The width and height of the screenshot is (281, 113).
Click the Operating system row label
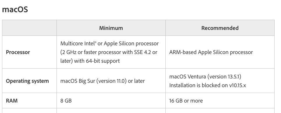point(27,81)
